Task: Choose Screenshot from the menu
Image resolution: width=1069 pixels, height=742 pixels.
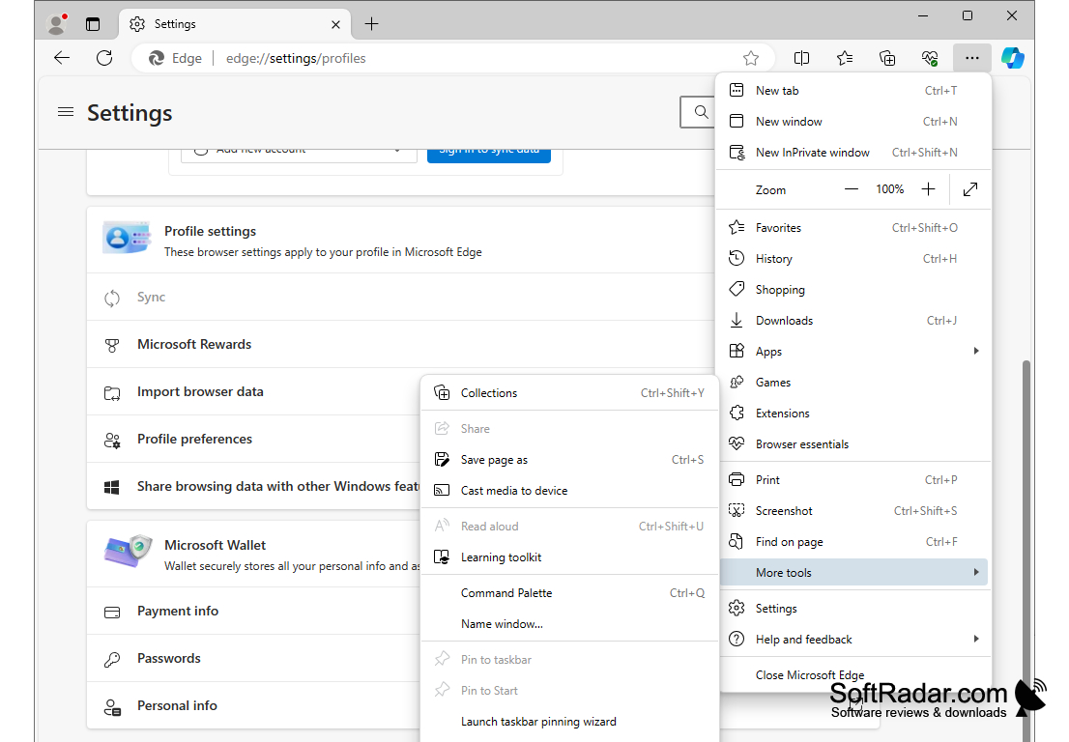Action: (x=853, y=511)
